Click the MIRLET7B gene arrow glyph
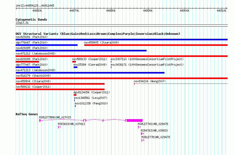Viewport: 235px width, 155px height. 143,140
